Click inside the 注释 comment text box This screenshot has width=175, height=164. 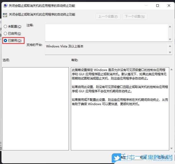point(106,33)
